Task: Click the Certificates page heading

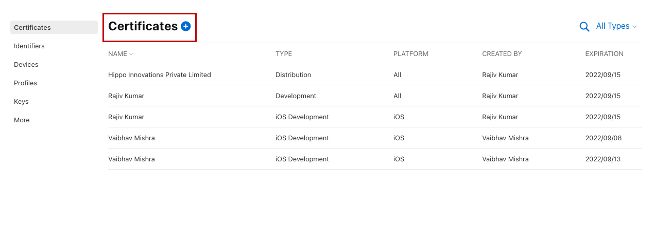Action: 143,26
